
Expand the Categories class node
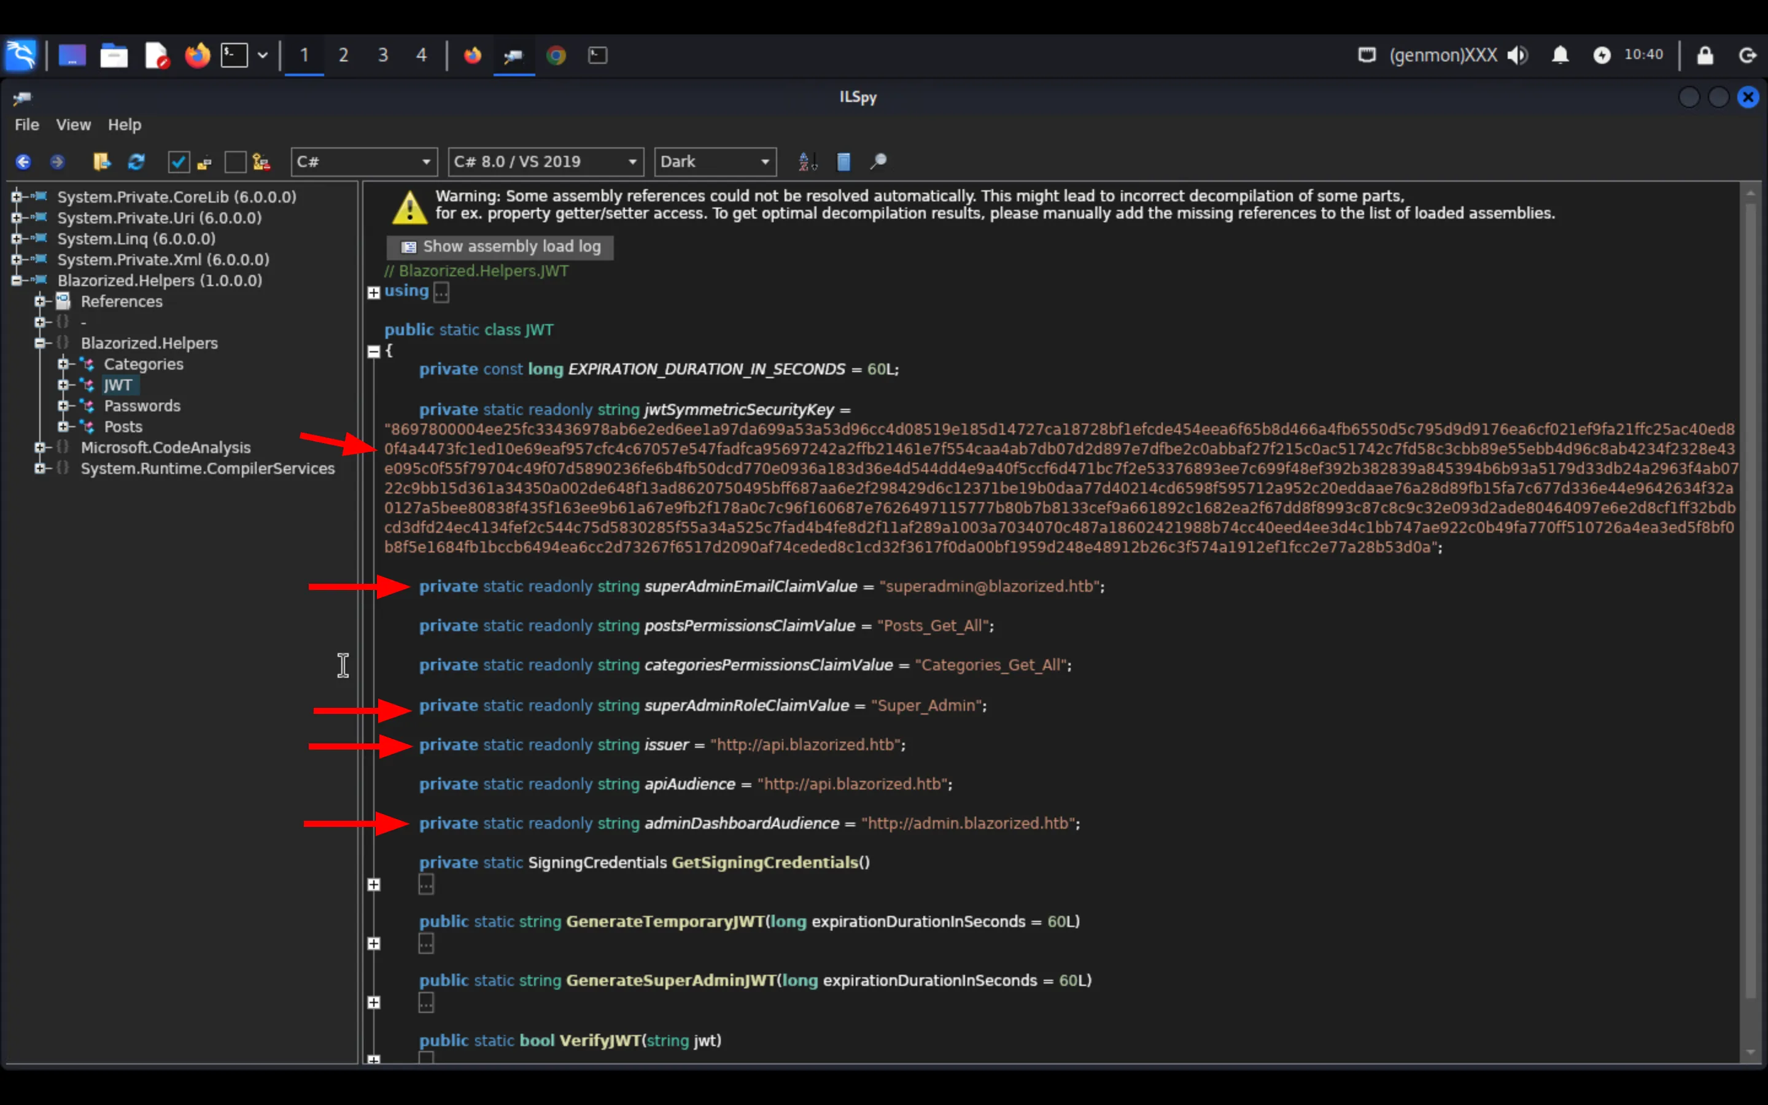pyautogui.click(x=63, y=364)
